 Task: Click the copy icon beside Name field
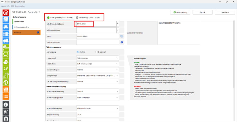[x=122, y=36]
